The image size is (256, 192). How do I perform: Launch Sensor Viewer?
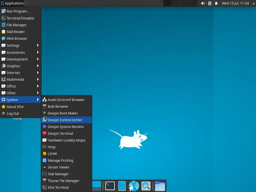[66, 167]
